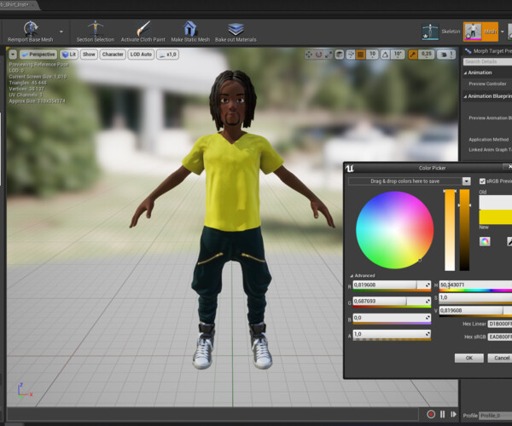Click Search Details field
The width and height of the screenshot is (512, 426).
(x=487, y=61)
